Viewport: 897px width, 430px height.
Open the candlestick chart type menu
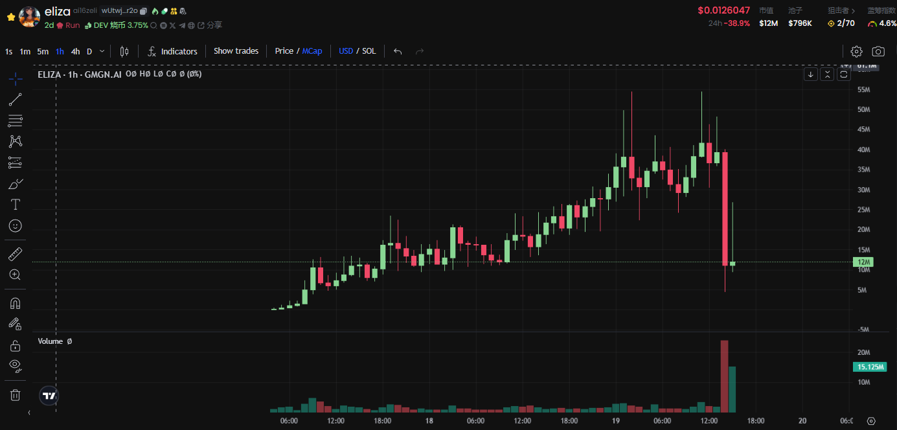point(124,51)
